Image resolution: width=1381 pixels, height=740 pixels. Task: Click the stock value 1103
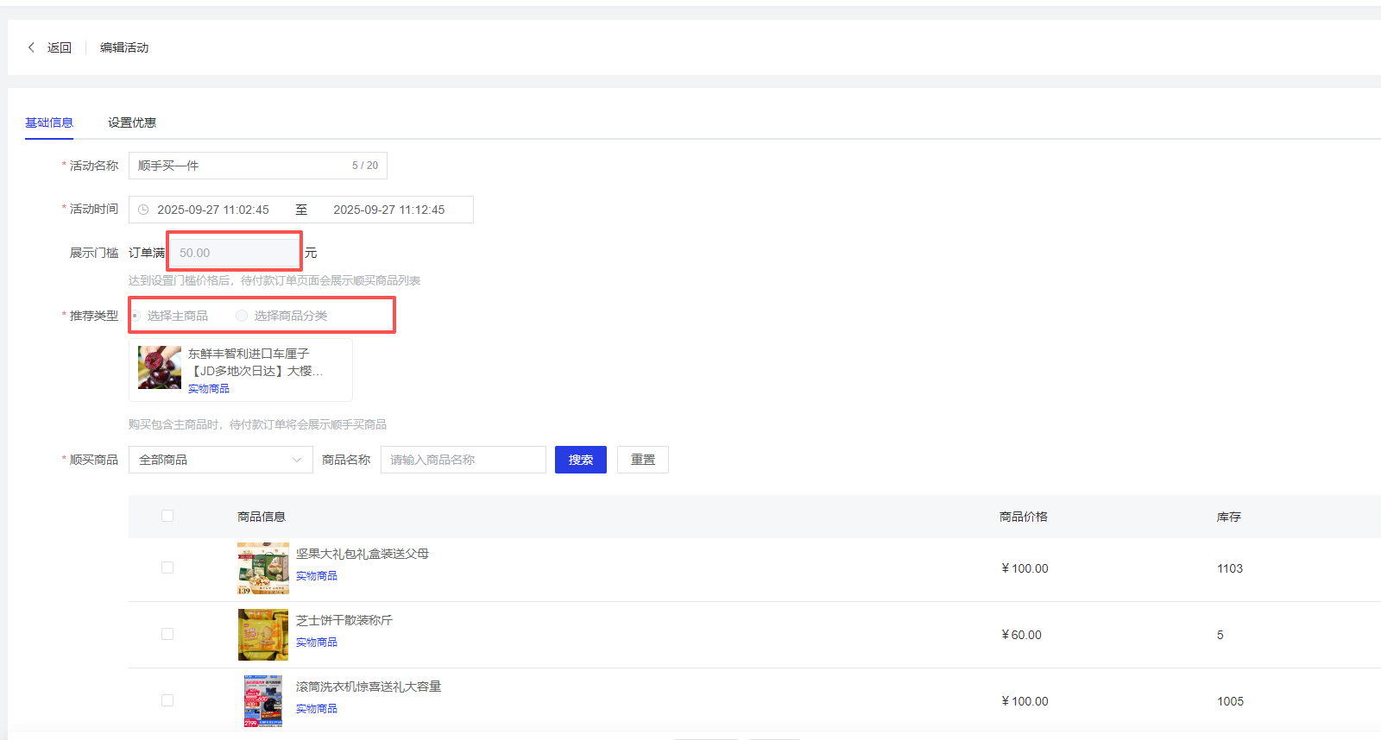point(1230,568)
